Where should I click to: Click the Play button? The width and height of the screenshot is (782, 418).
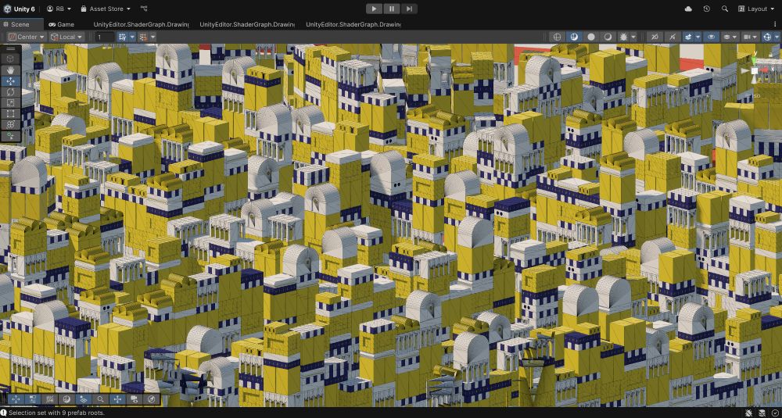374,9
